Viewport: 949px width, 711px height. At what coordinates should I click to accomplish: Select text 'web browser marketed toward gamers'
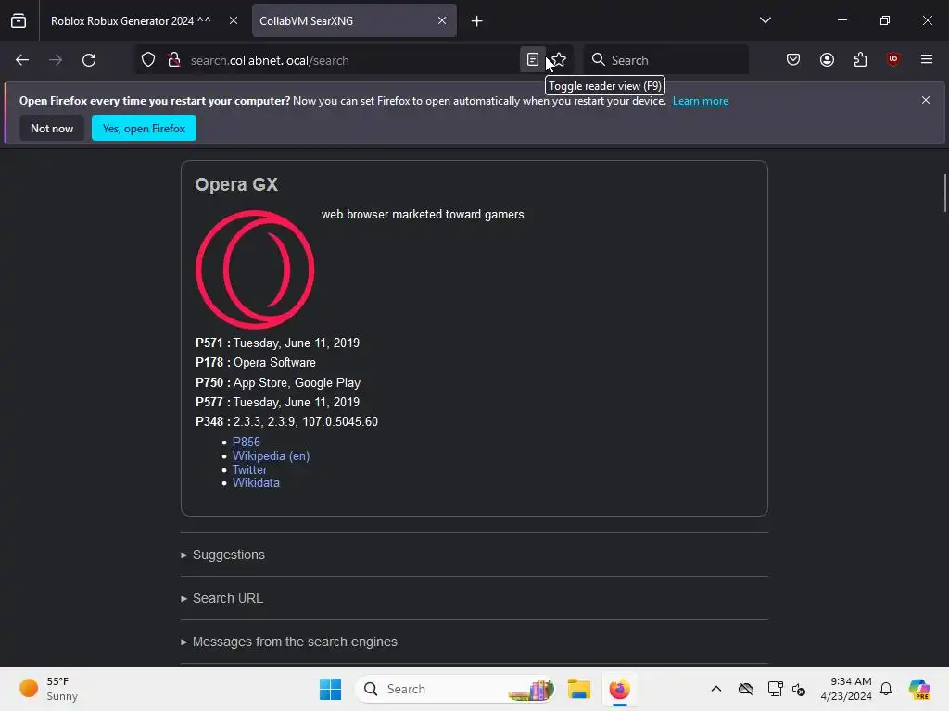click(423, 215)
